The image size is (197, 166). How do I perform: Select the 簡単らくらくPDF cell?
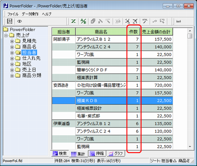(x=101, y=70)
